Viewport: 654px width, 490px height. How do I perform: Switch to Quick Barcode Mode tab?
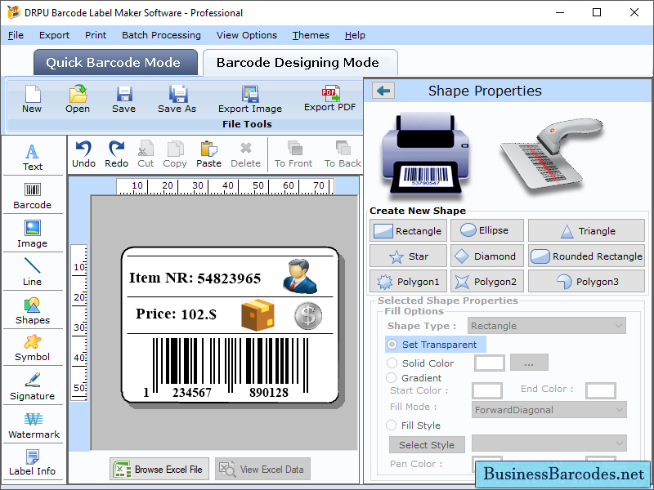point(115,63)
